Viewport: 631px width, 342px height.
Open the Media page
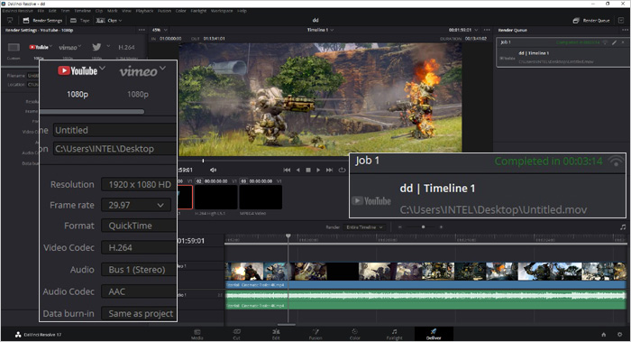click(x=197, y=335)
